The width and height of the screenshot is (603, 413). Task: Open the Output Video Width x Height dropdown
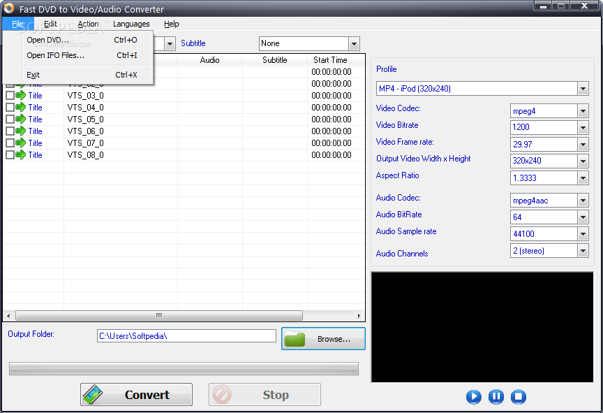[583, 161]
